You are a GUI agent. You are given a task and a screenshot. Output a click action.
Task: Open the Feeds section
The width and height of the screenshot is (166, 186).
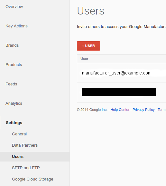point(11,84)
